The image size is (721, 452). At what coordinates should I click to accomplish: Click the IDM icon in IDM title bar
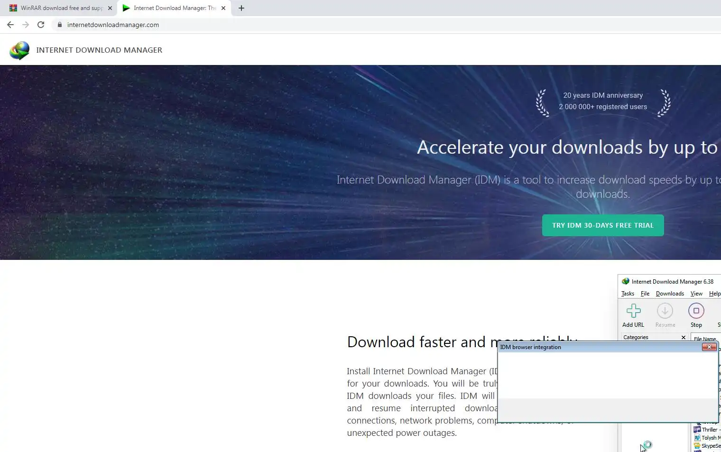626,281
